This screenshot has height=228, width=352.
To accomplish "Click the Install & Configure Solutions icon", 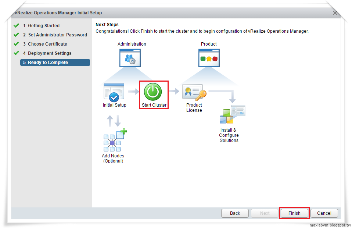I will tap(232, 114).
